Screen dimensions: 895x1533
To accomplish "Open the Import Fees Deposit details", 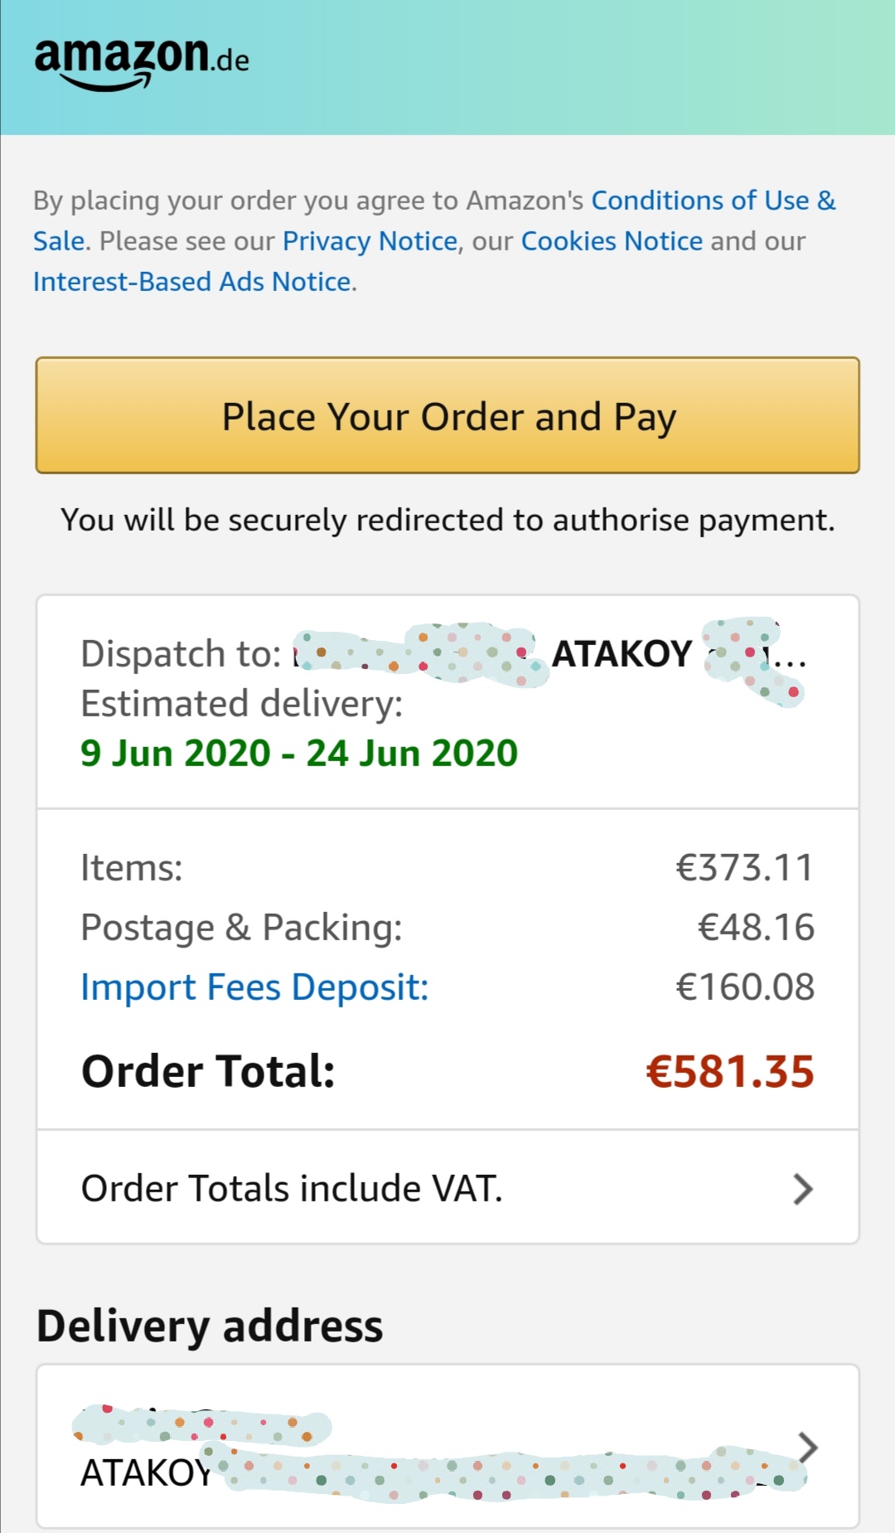I will (x=254, y=987).
